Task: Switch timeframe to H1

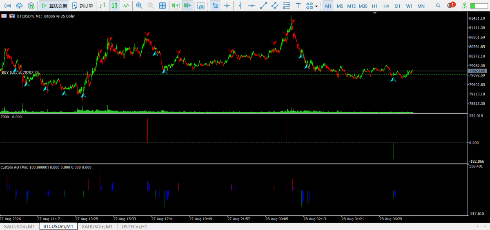Action: pyautogui.click(x=374, y=6)
